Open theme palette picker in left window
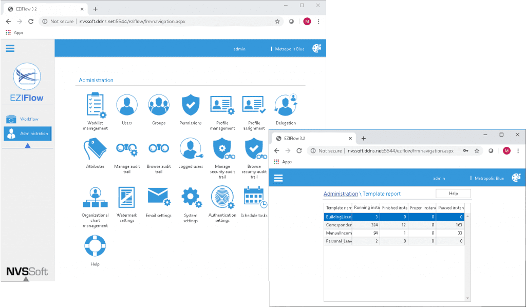This screenshot has width=526, height=307. coord(316,48)
